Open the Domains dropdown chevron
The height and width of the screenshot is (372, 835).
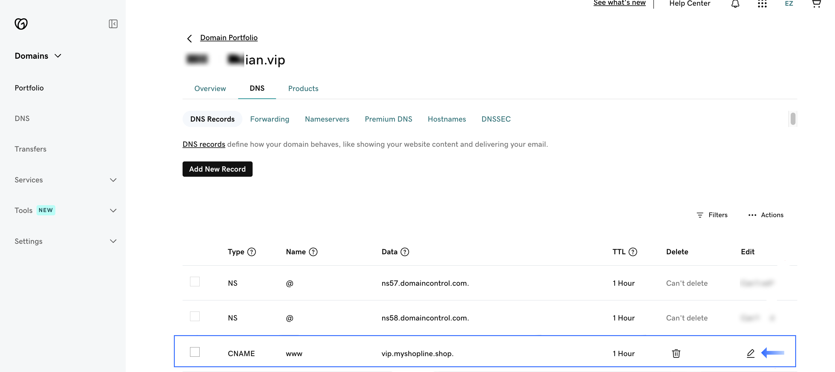point(58,56)
